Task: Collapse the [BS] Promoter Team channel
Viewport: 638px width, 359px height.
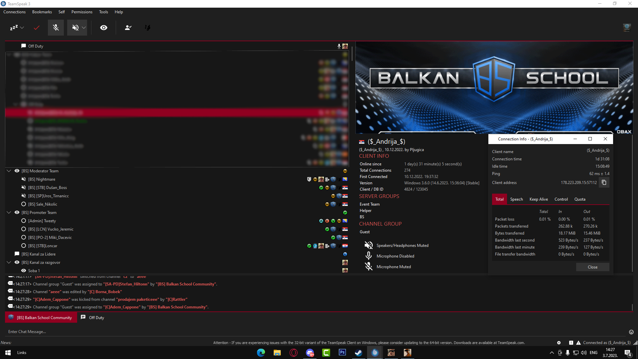Action: point(9,213)
